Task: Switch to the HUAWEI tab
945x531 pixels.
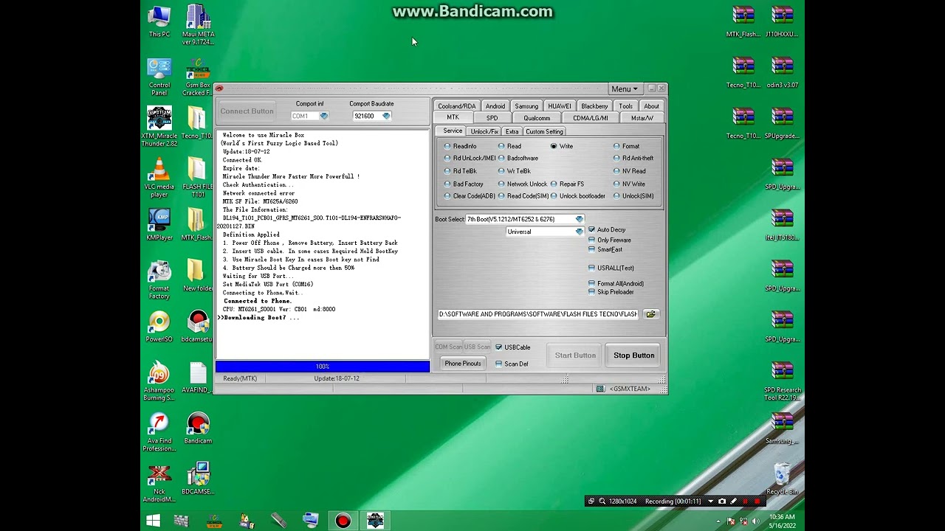Action: pyautogui.click(x=560, y=106)
